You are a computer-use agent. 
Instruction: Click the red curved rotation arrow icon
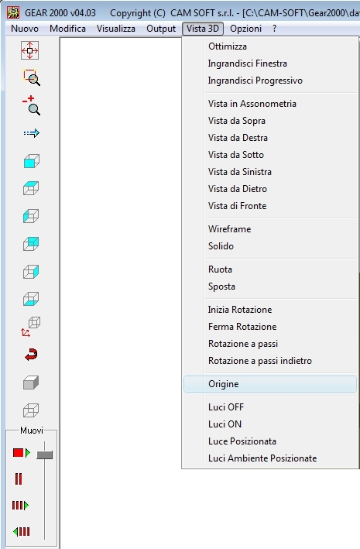click(x=31, y=355)
